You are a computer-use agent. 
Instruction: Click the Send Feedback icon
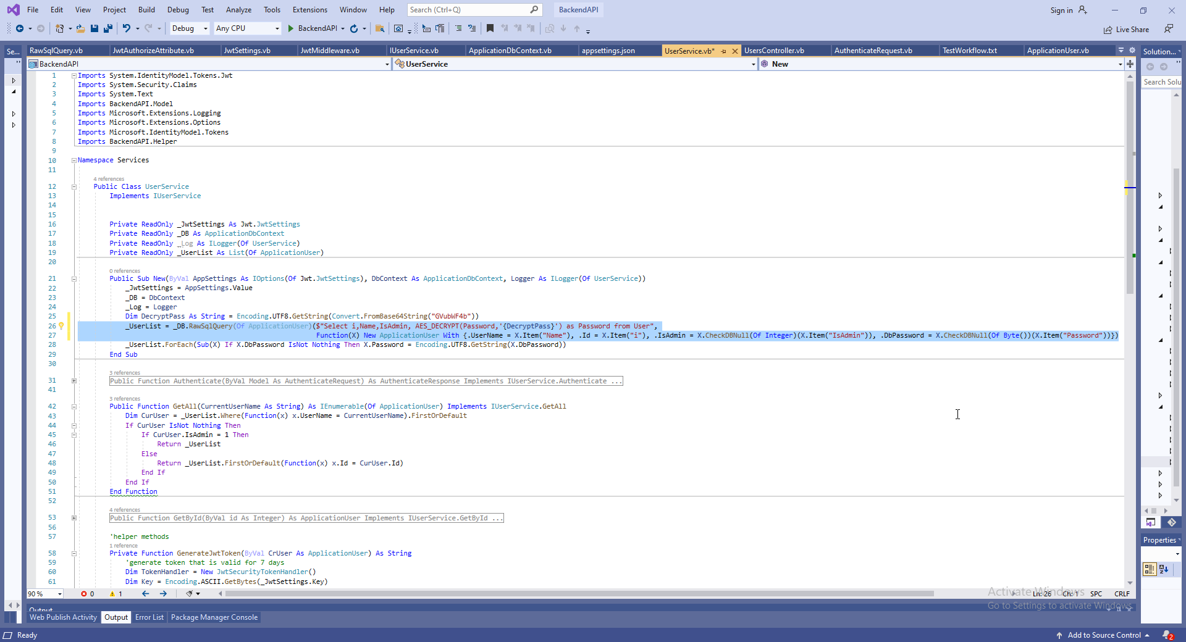[x=1168, y=28]
